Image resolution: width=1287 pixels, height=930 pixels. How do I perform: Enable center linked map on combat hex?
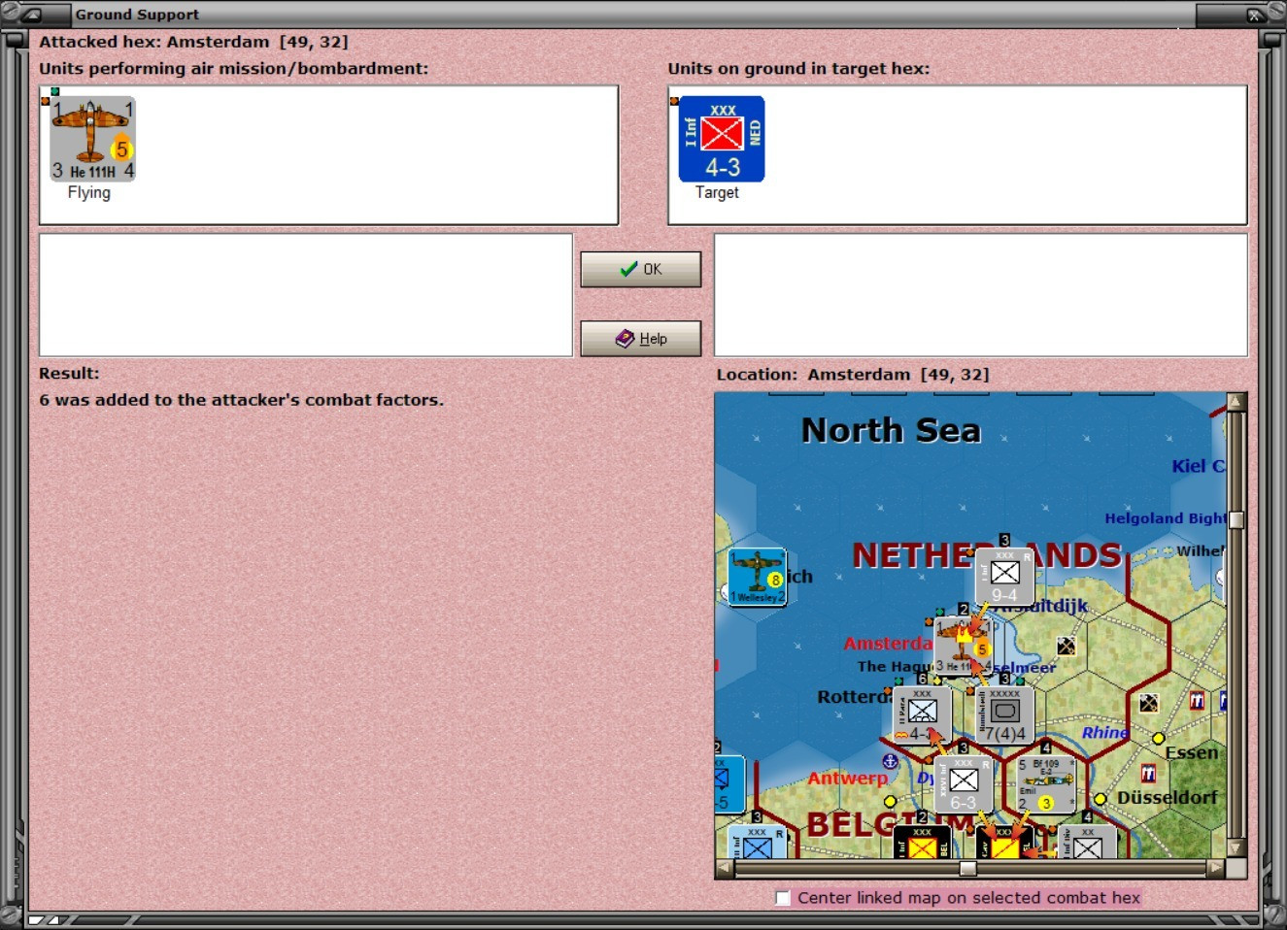[783, 898]
